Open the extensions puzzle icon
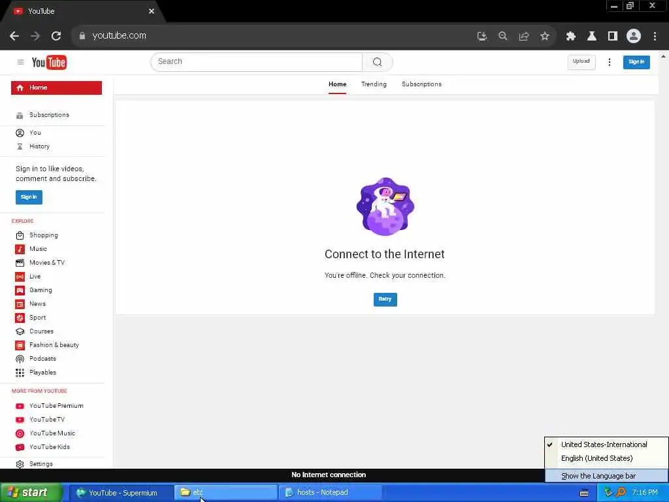 coord(570,37)
